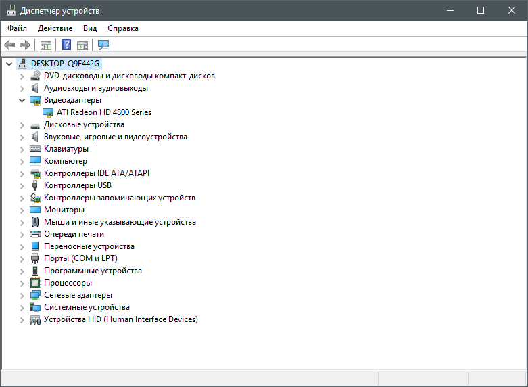Expand the Сетевые адаптеры category
The width and height of the screenshot is (528, 387).
coord(22,295)
